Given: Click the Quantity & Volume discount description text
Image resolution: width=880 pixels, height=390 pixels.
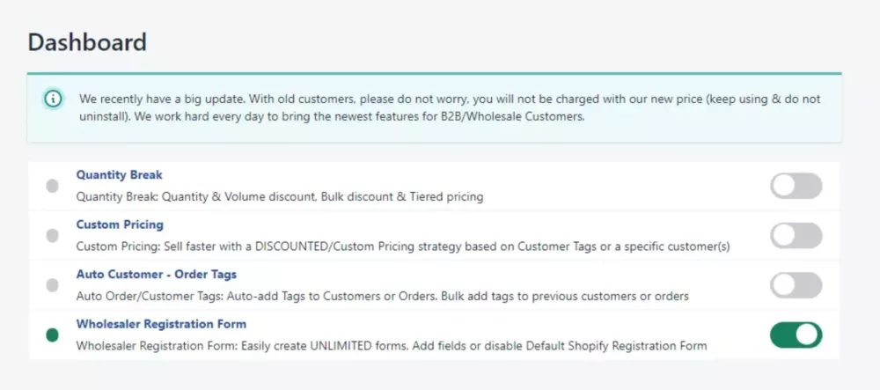Looking at the screenshot, I should [x=280, y=197].
